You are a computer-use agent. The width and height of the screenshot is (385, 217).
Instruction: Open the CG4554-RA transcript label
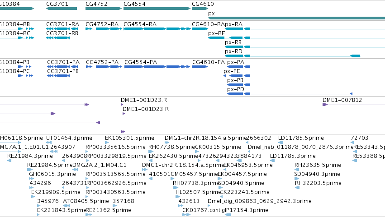tap(140, 24)
